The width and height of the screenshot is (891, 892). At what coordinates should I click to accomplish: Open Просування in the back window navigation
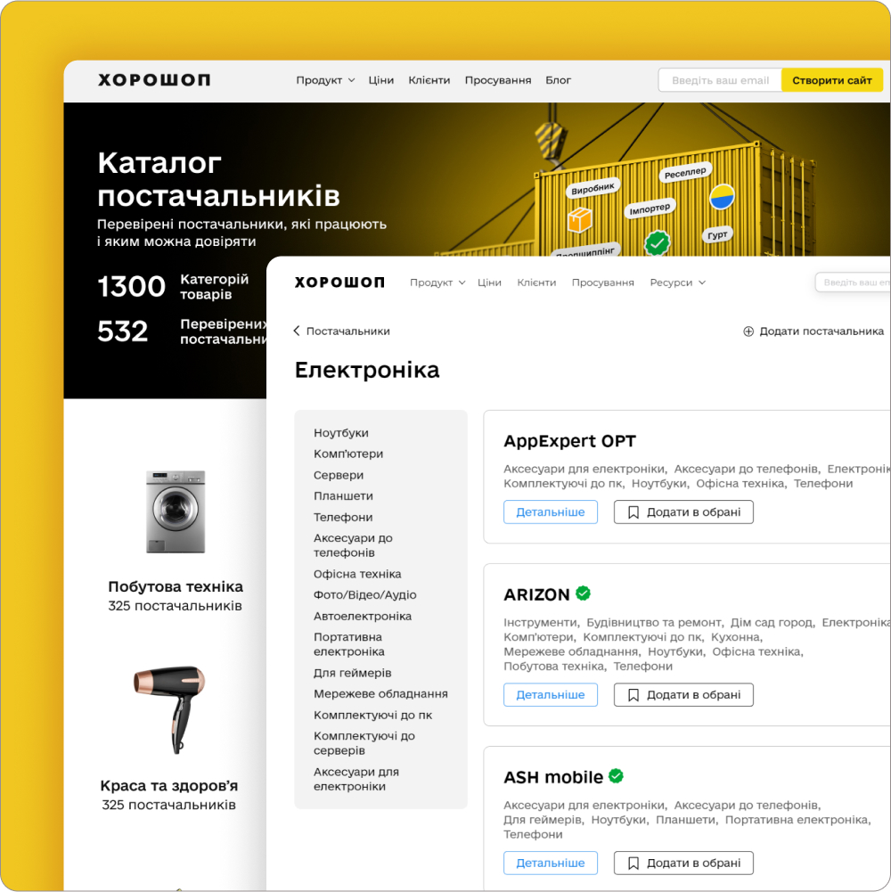498,80
